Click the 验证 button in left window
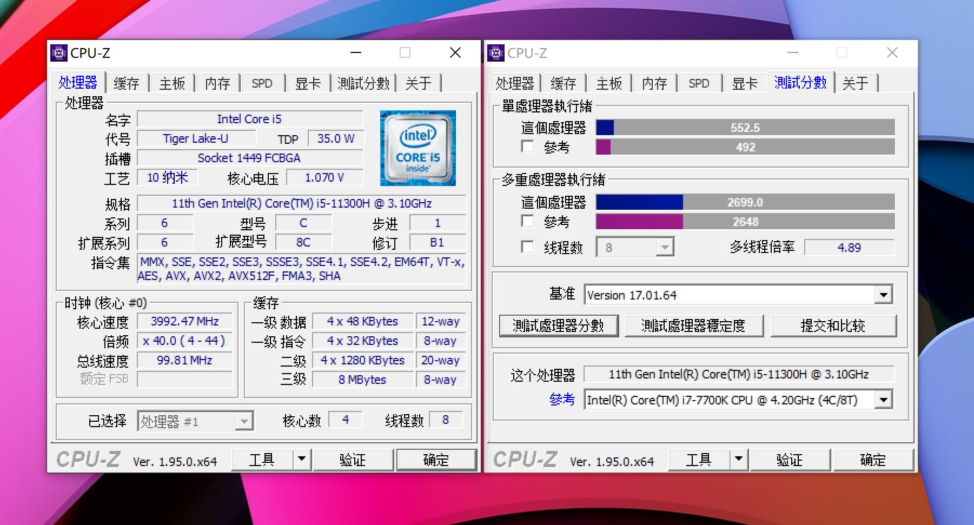This screenshot has width=974, height=525. pyautogui.click(x=353, y=460)
